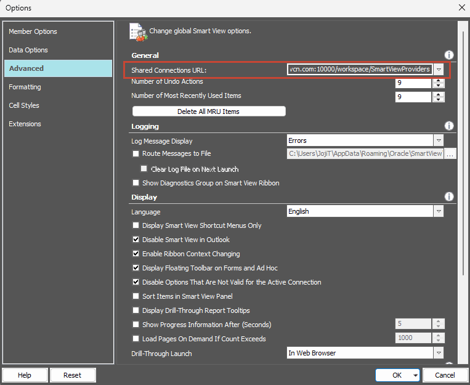Toggle Clear Log File on Next Launch
The height and width of the screenshot is (385, 470).
[x=144, y=169]
